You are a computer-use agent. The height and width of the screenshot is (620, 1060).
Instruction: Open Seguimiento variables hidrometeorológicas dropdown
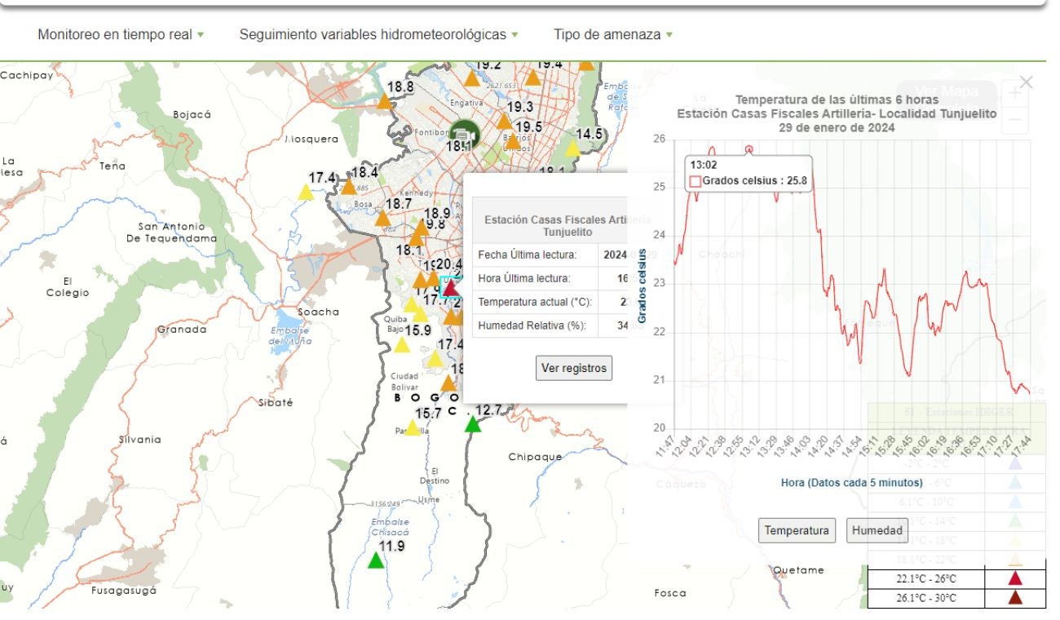[x=378, y=35]
